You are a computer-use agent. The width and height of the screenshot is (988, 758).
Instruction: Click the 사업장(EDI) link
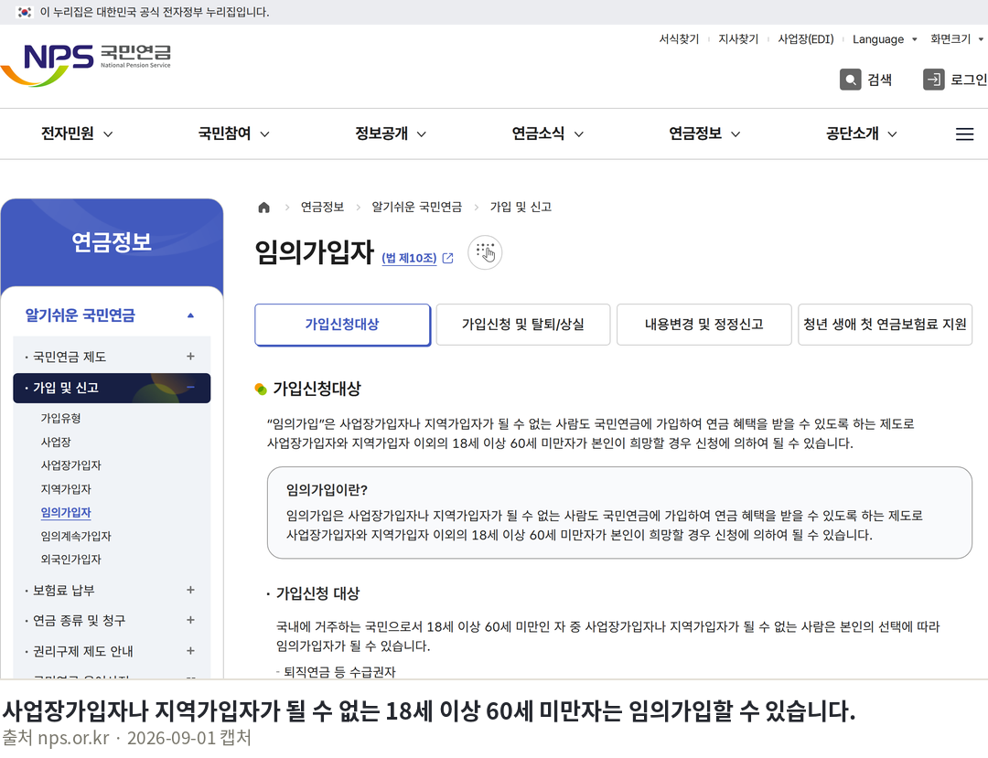coord(806,39)
